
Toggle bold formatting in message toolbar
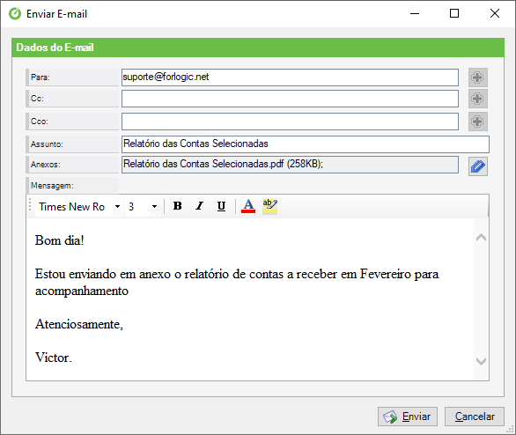click(178, 206)
